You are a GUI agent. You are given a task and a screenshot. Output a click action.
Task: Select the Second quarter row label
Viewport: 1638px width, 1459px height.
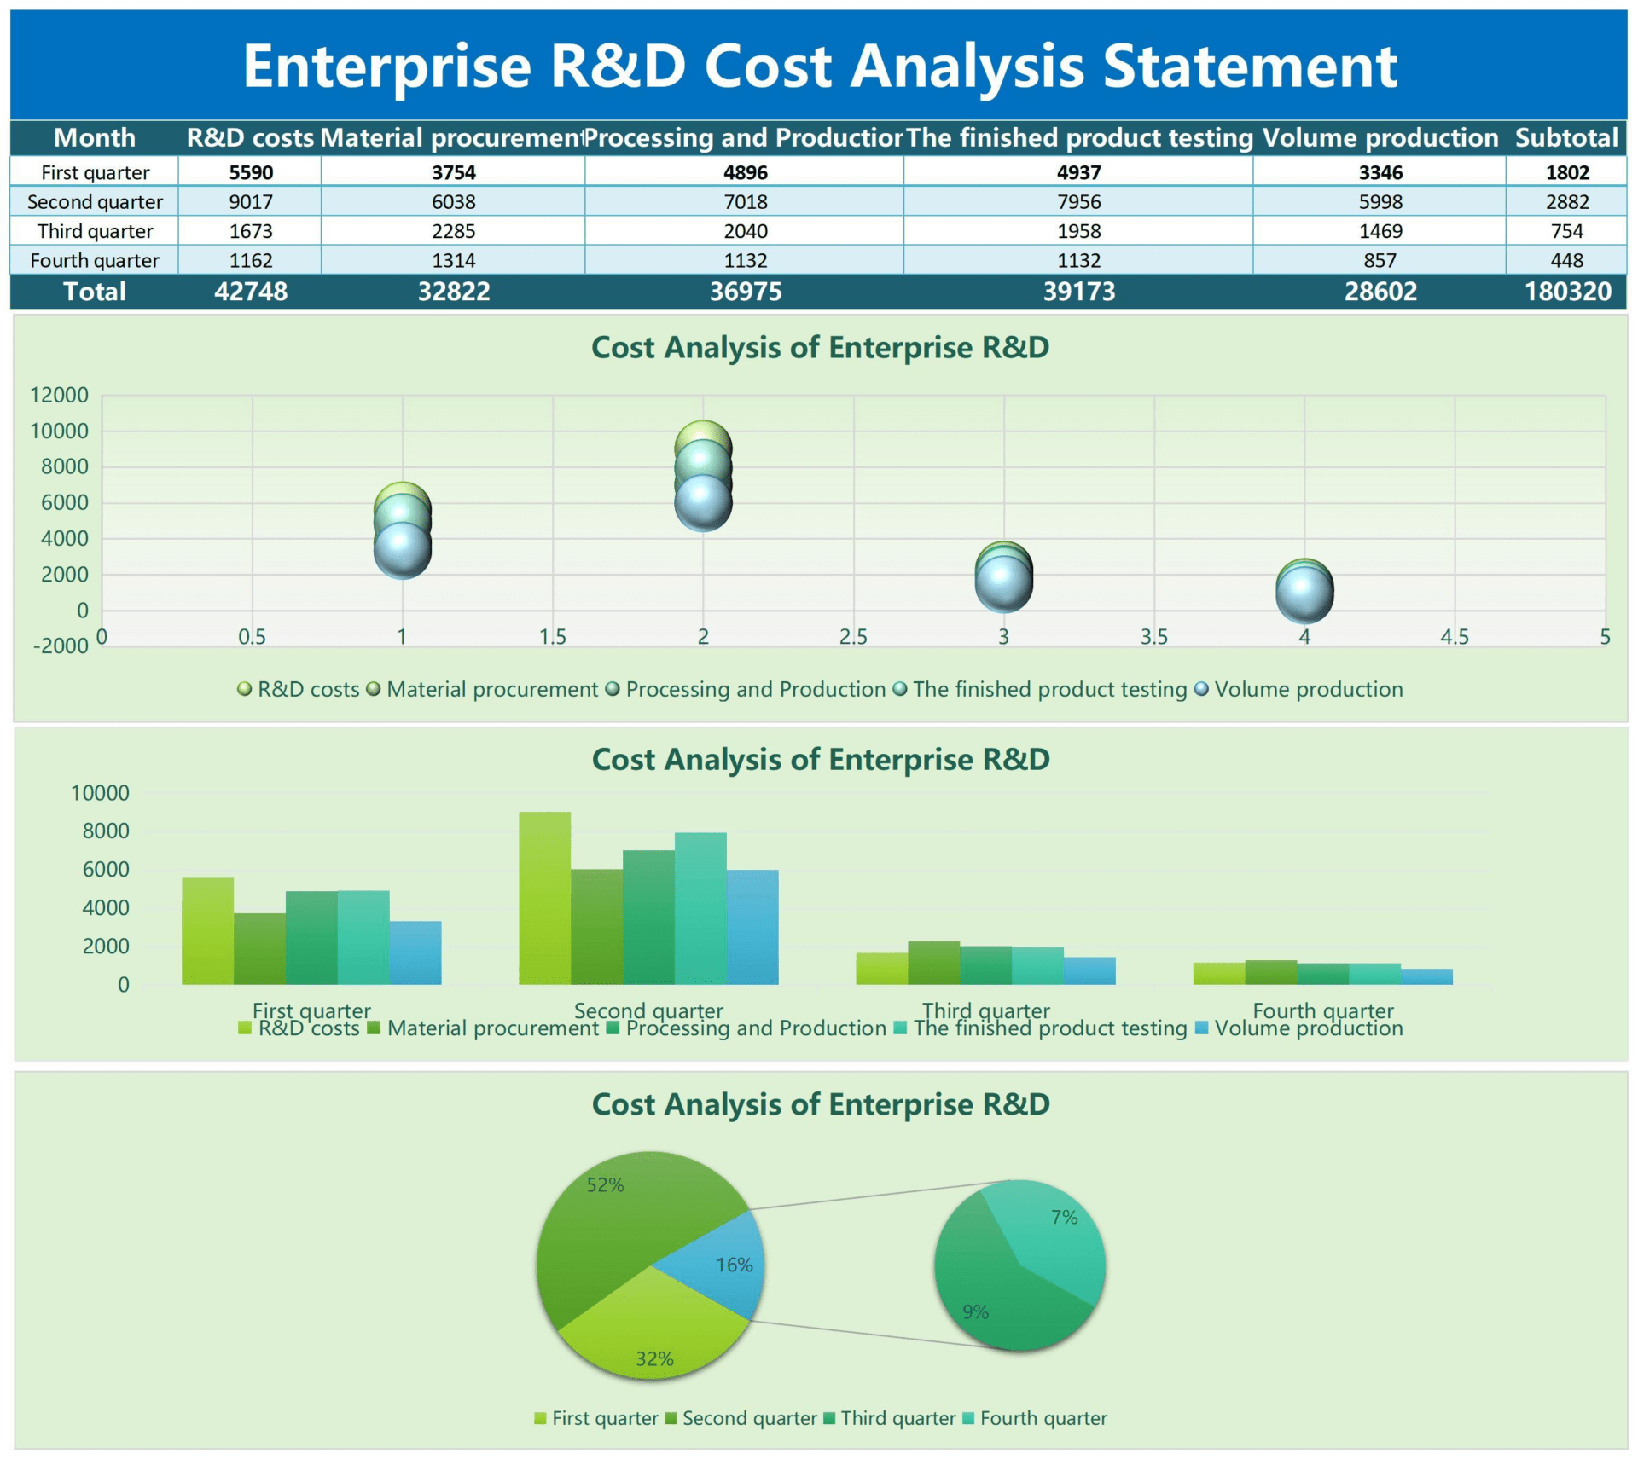coord(95,202)
